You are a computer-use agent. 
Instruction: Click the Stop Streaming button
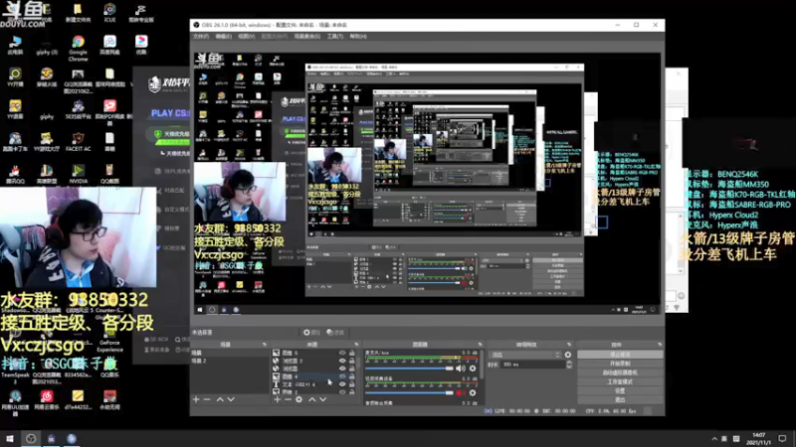[x=620, y=355]
